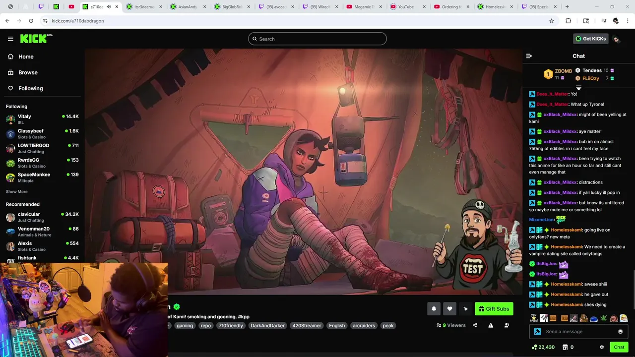The width and height of the screenshot is (635, 357).
Task: Open the shop icon with 0
Action: point(568,347)
